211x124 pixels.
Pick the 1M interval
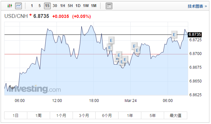pyautogui.click(x=94, y=6)
